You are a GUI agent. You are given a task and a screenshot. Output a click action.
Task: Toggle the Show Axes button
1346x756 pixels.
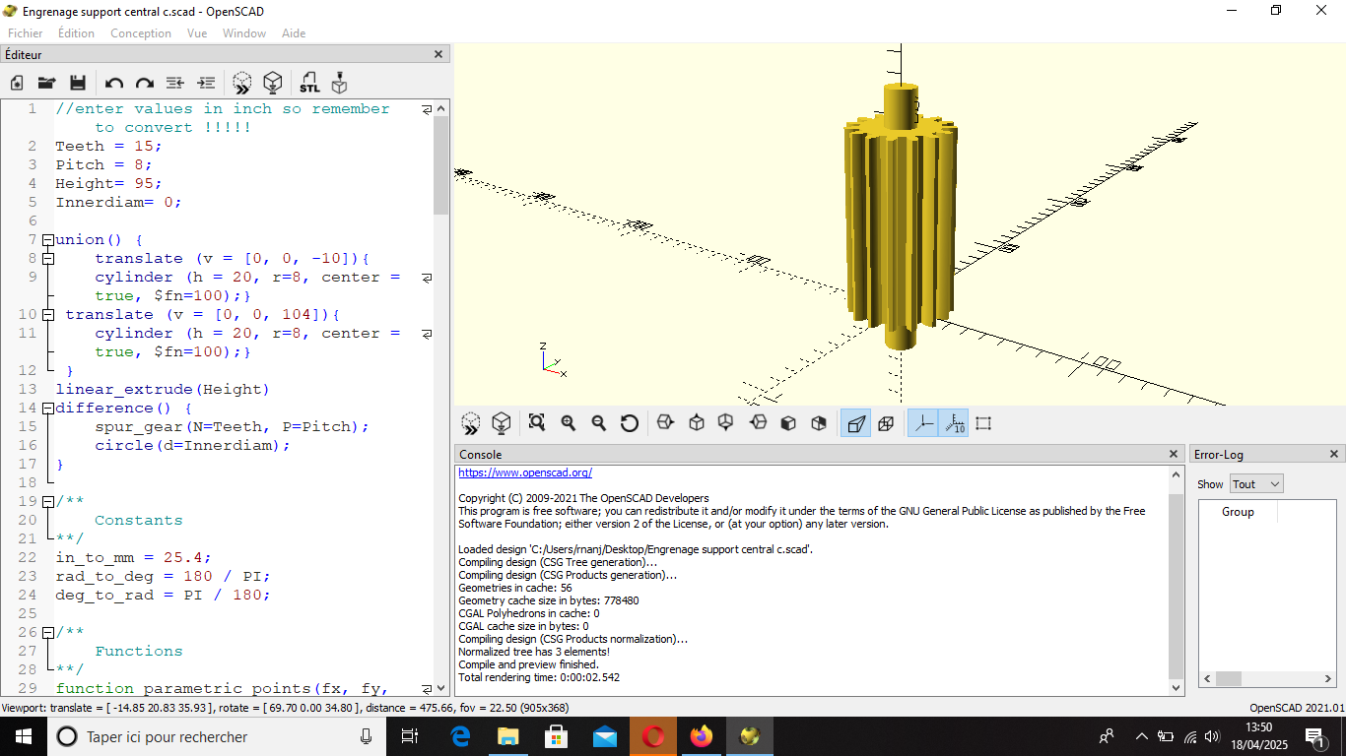coord(922,423)
